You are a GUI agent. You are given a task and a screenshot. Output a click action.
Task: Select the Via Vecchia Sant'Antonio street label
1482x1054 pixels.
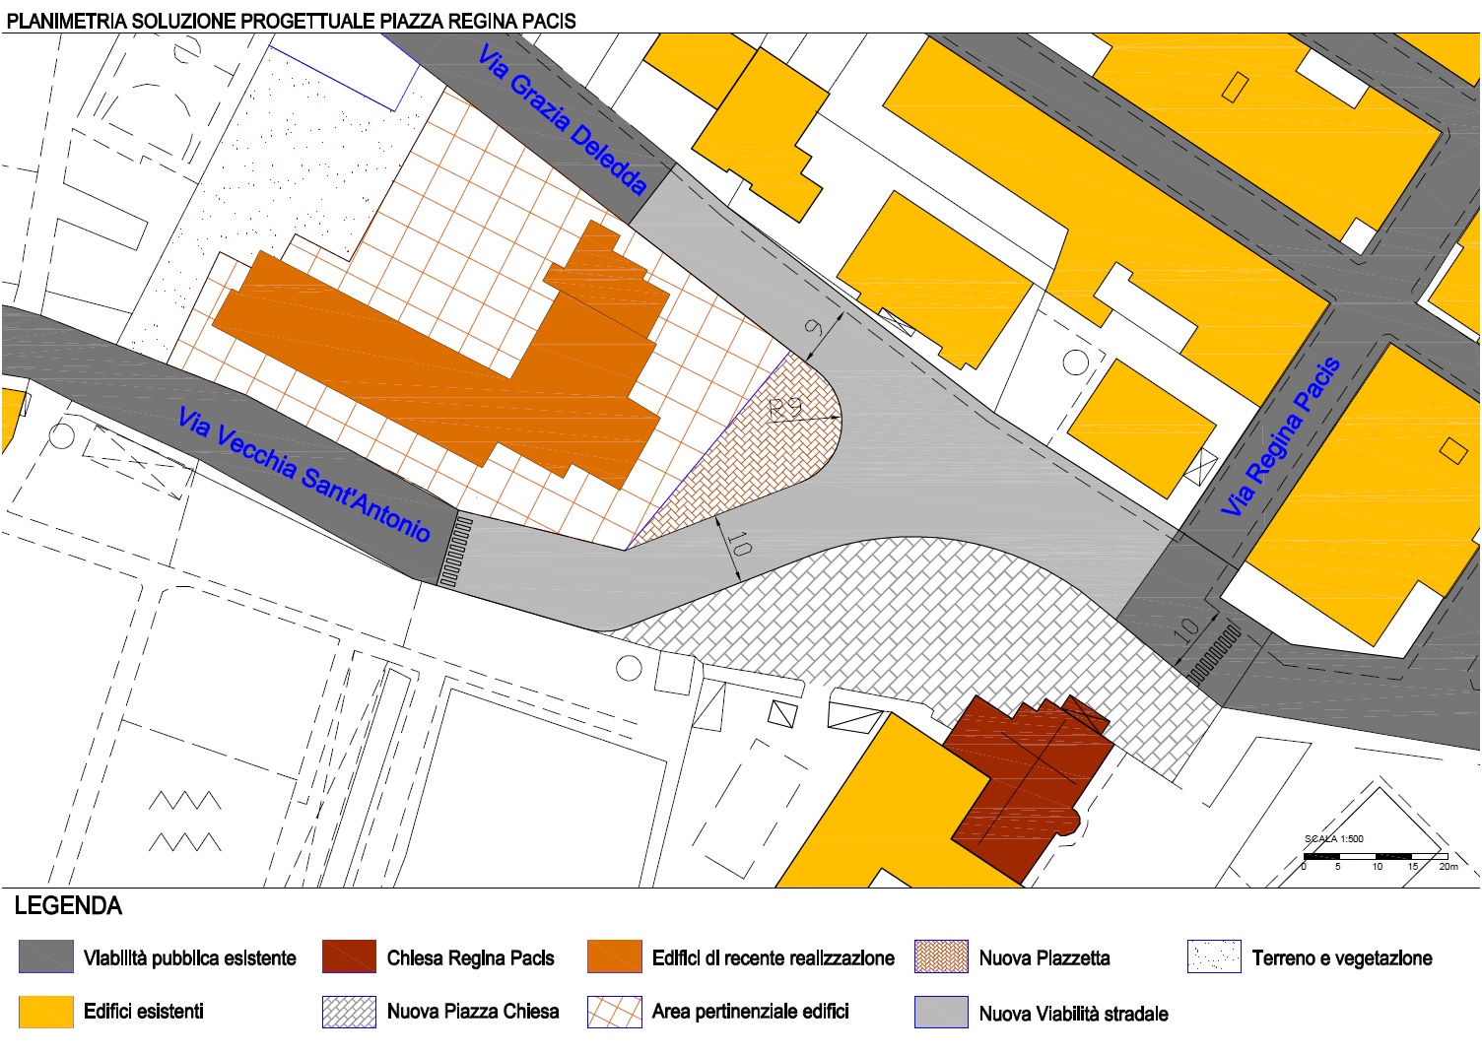[303, 475]
